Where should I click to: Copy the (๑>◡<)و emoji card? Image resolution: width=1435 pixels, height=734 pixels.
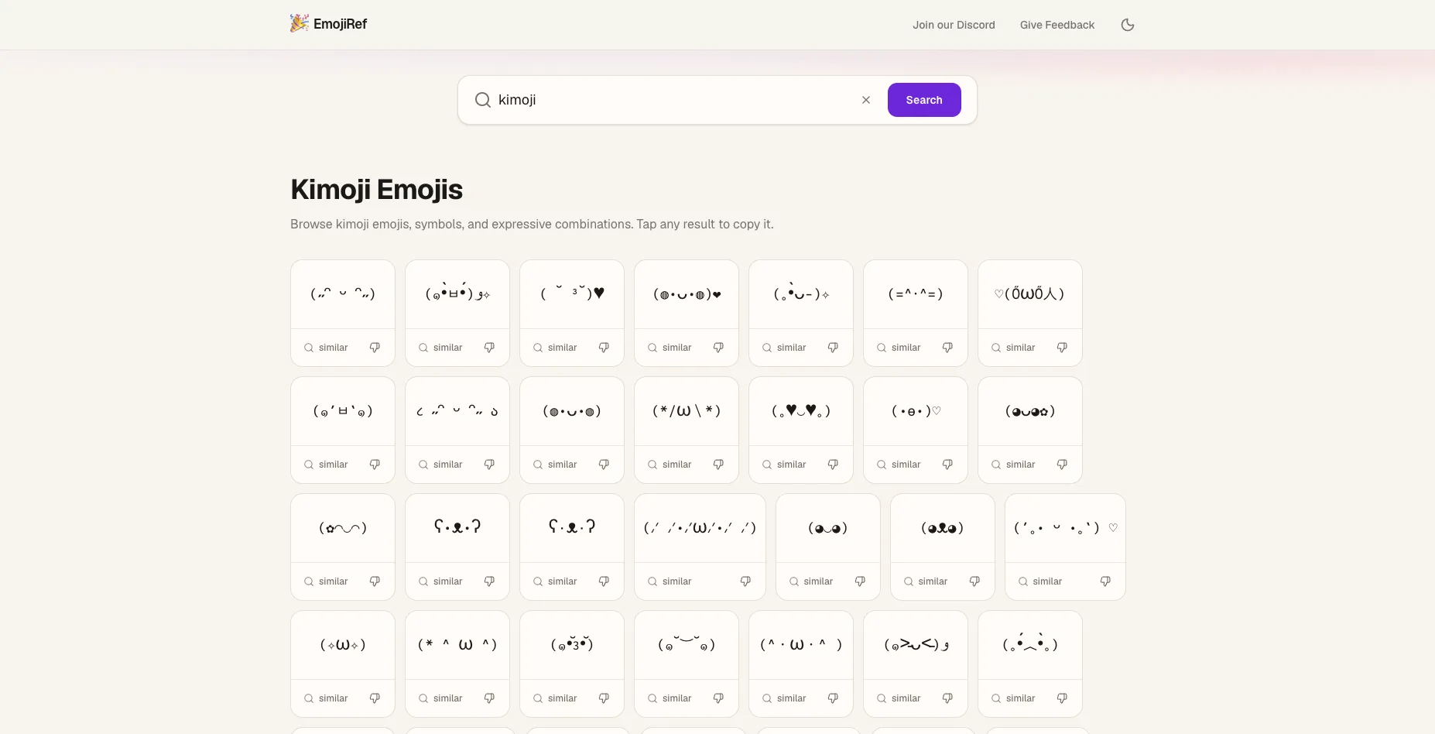(916, 645)
